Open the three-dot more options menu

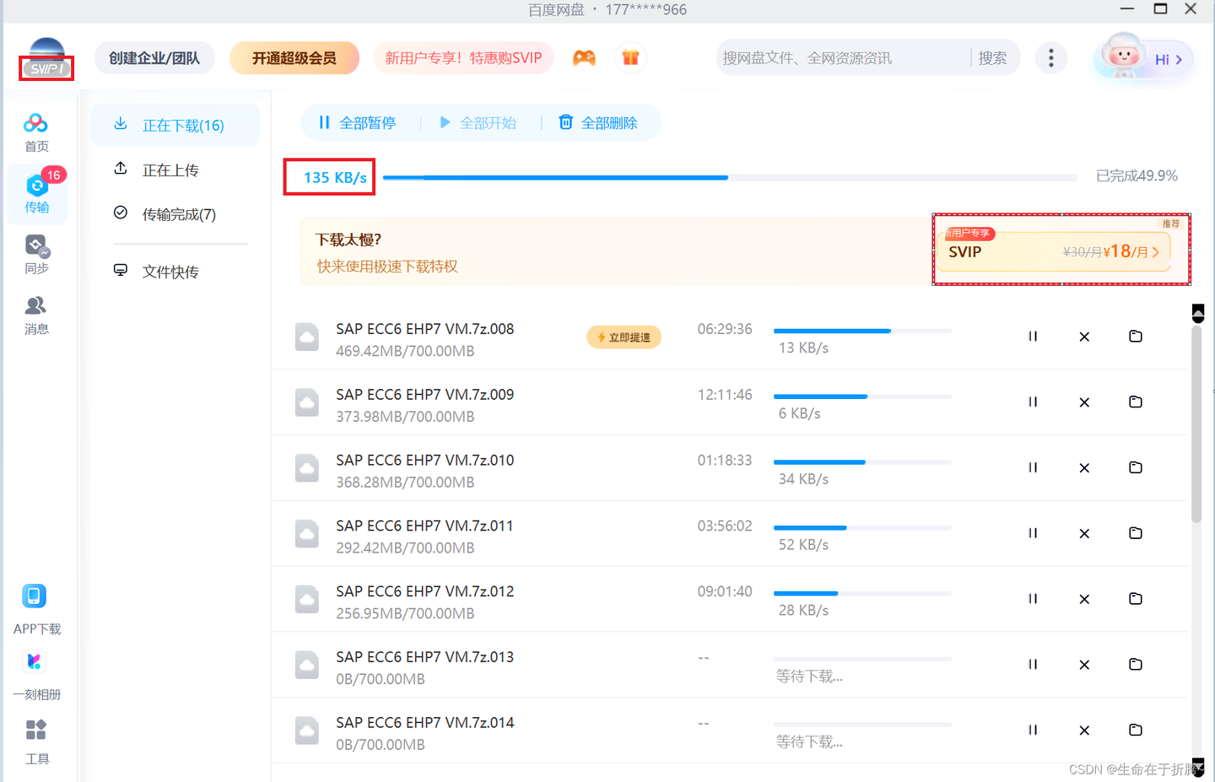pos(1051,57)
